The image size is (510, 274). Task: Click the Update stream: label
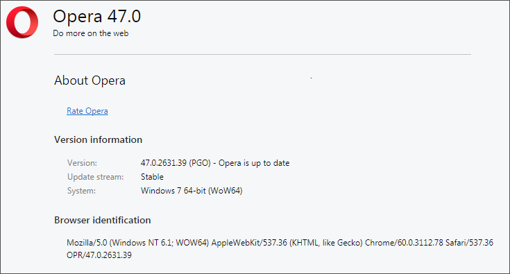pos(95,177)
